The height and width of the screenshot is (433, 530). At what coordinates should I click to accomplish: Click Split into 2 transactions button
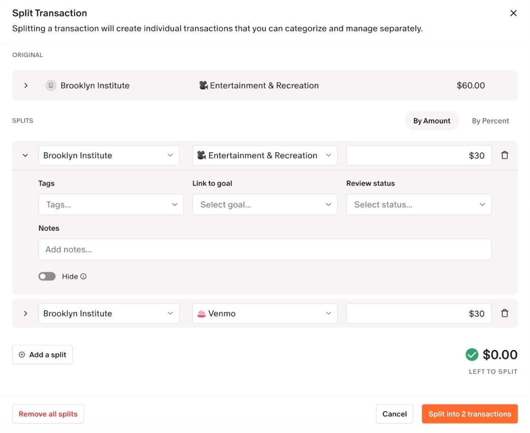click(469, 414)
